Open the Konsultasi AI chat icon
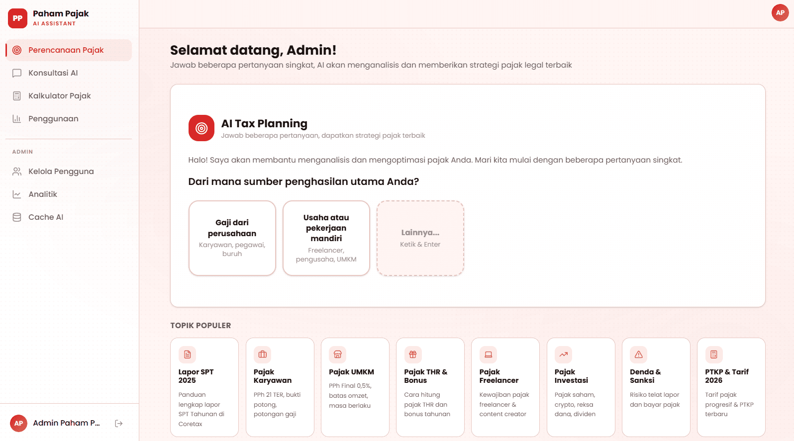This screenshot has width=794, height=441. click(17, 73)
